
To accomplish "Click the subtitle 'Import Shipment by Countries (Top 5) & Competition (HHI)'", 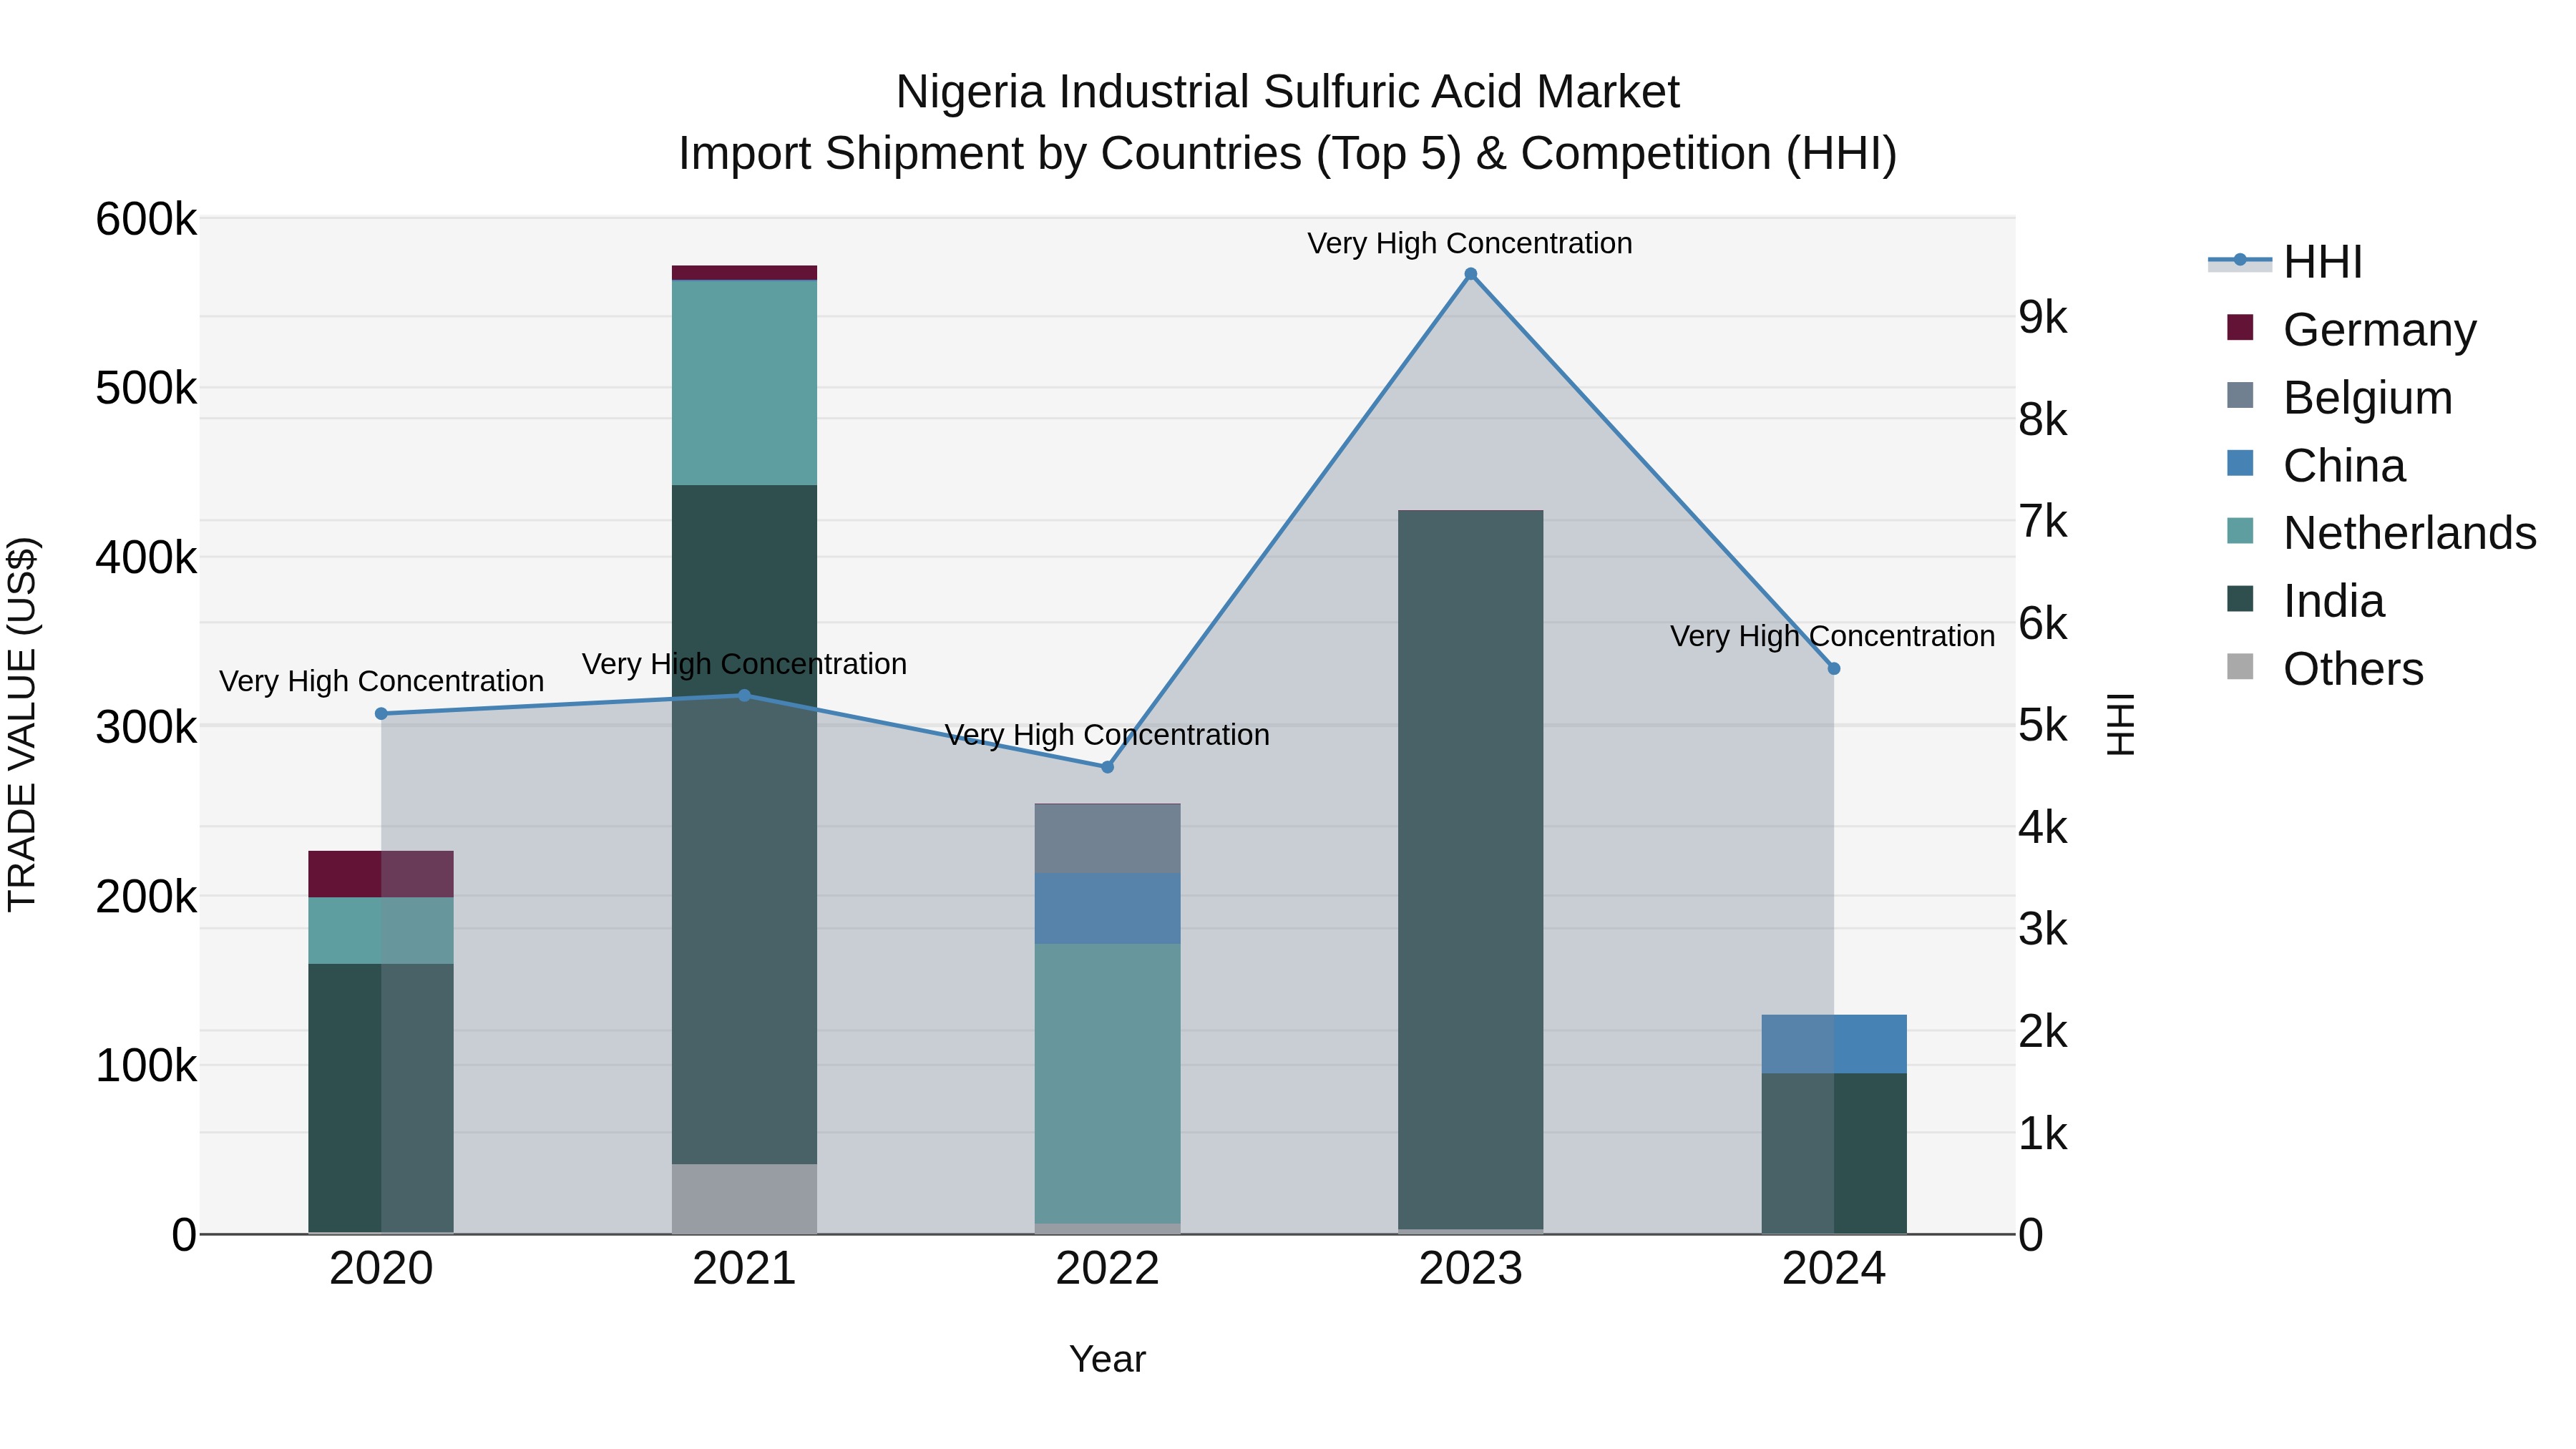I will 1287,154.
